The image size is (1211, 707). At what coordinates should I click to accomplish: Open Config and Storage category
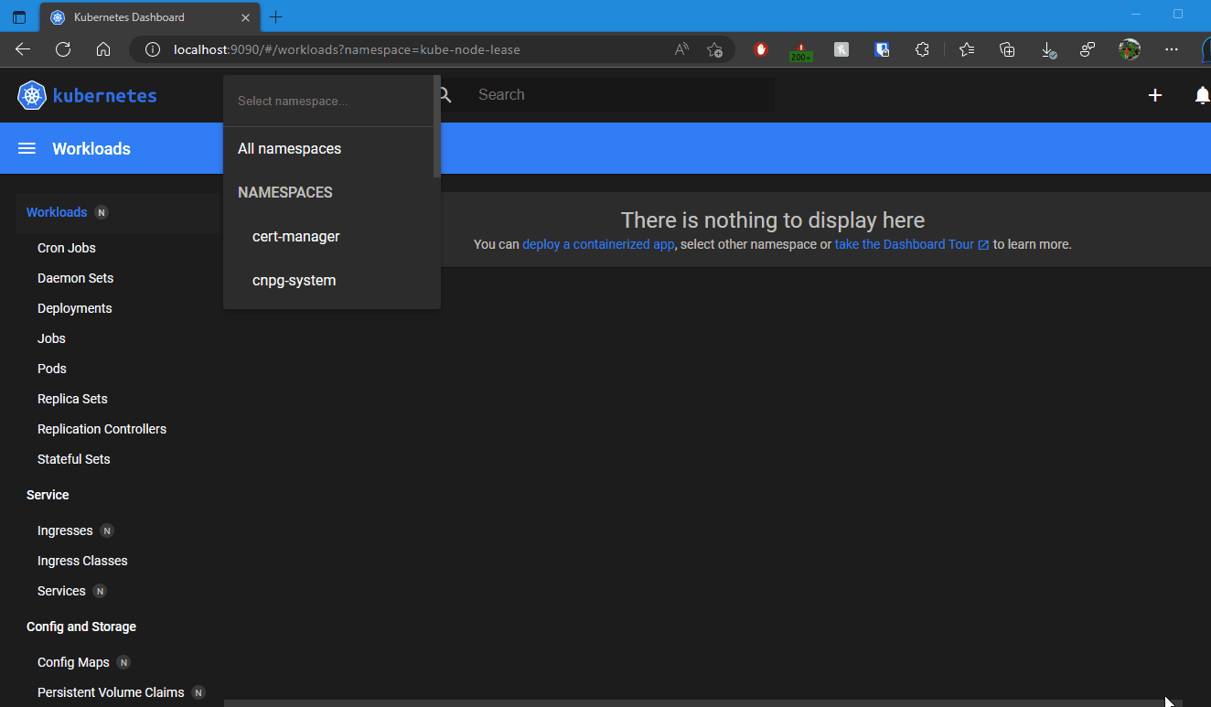tap(81, 627)
